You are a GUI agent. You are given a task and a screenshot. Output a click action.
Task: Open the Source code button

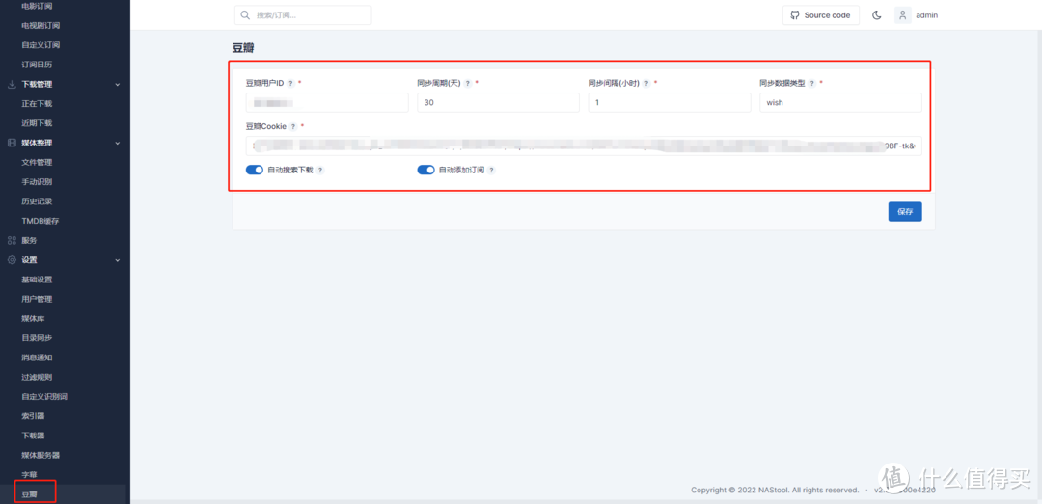click(821, 15)
